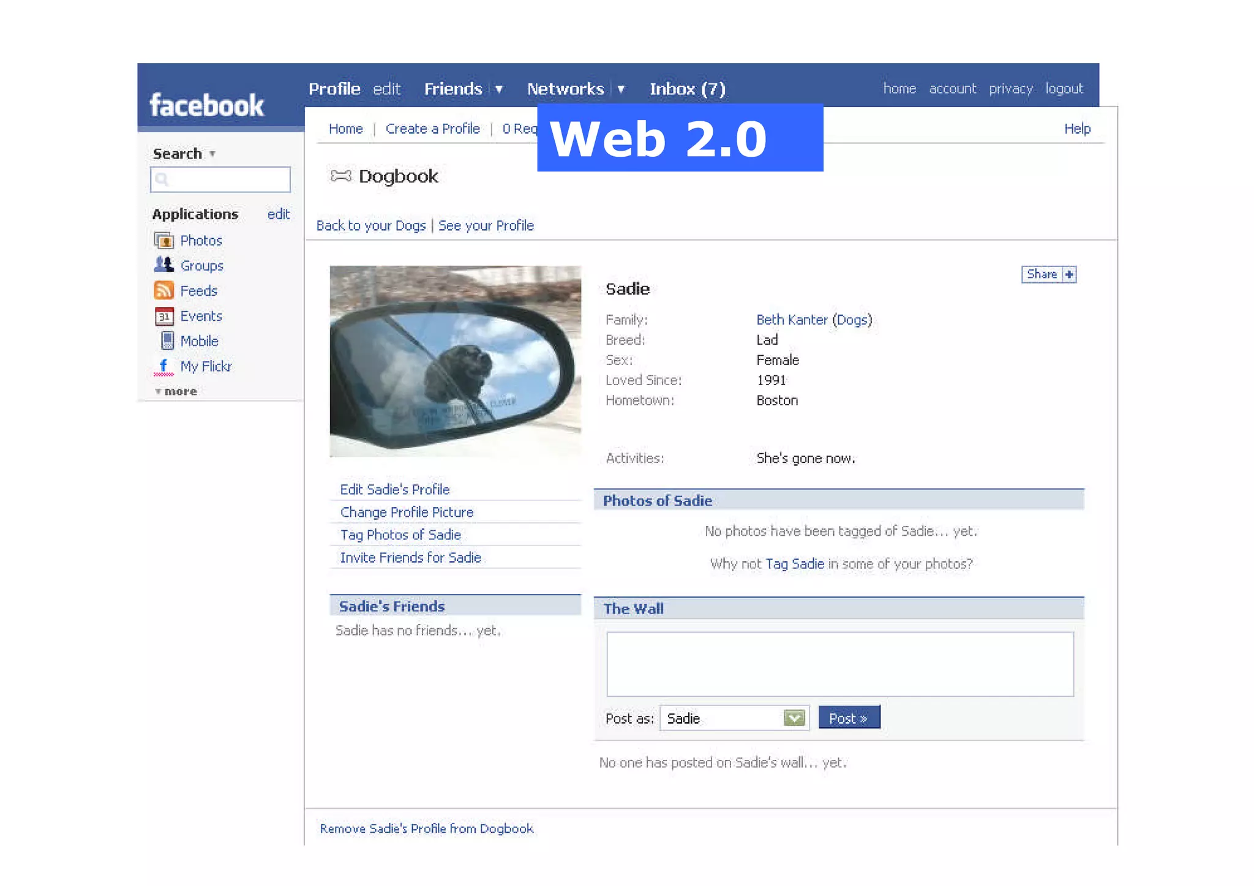1254x886 pixels.
Task: Click Tag Sadie link in photos section
Action: click(x=795, y=563)
